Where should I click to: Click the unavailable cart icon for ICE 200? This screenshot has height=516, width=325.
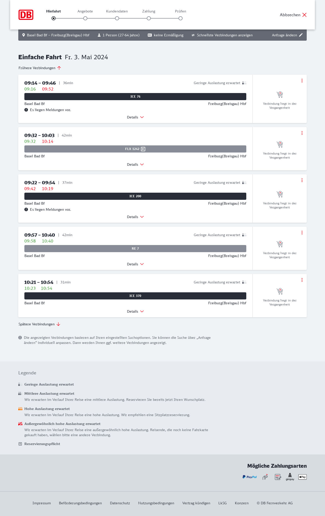[280, 194]
